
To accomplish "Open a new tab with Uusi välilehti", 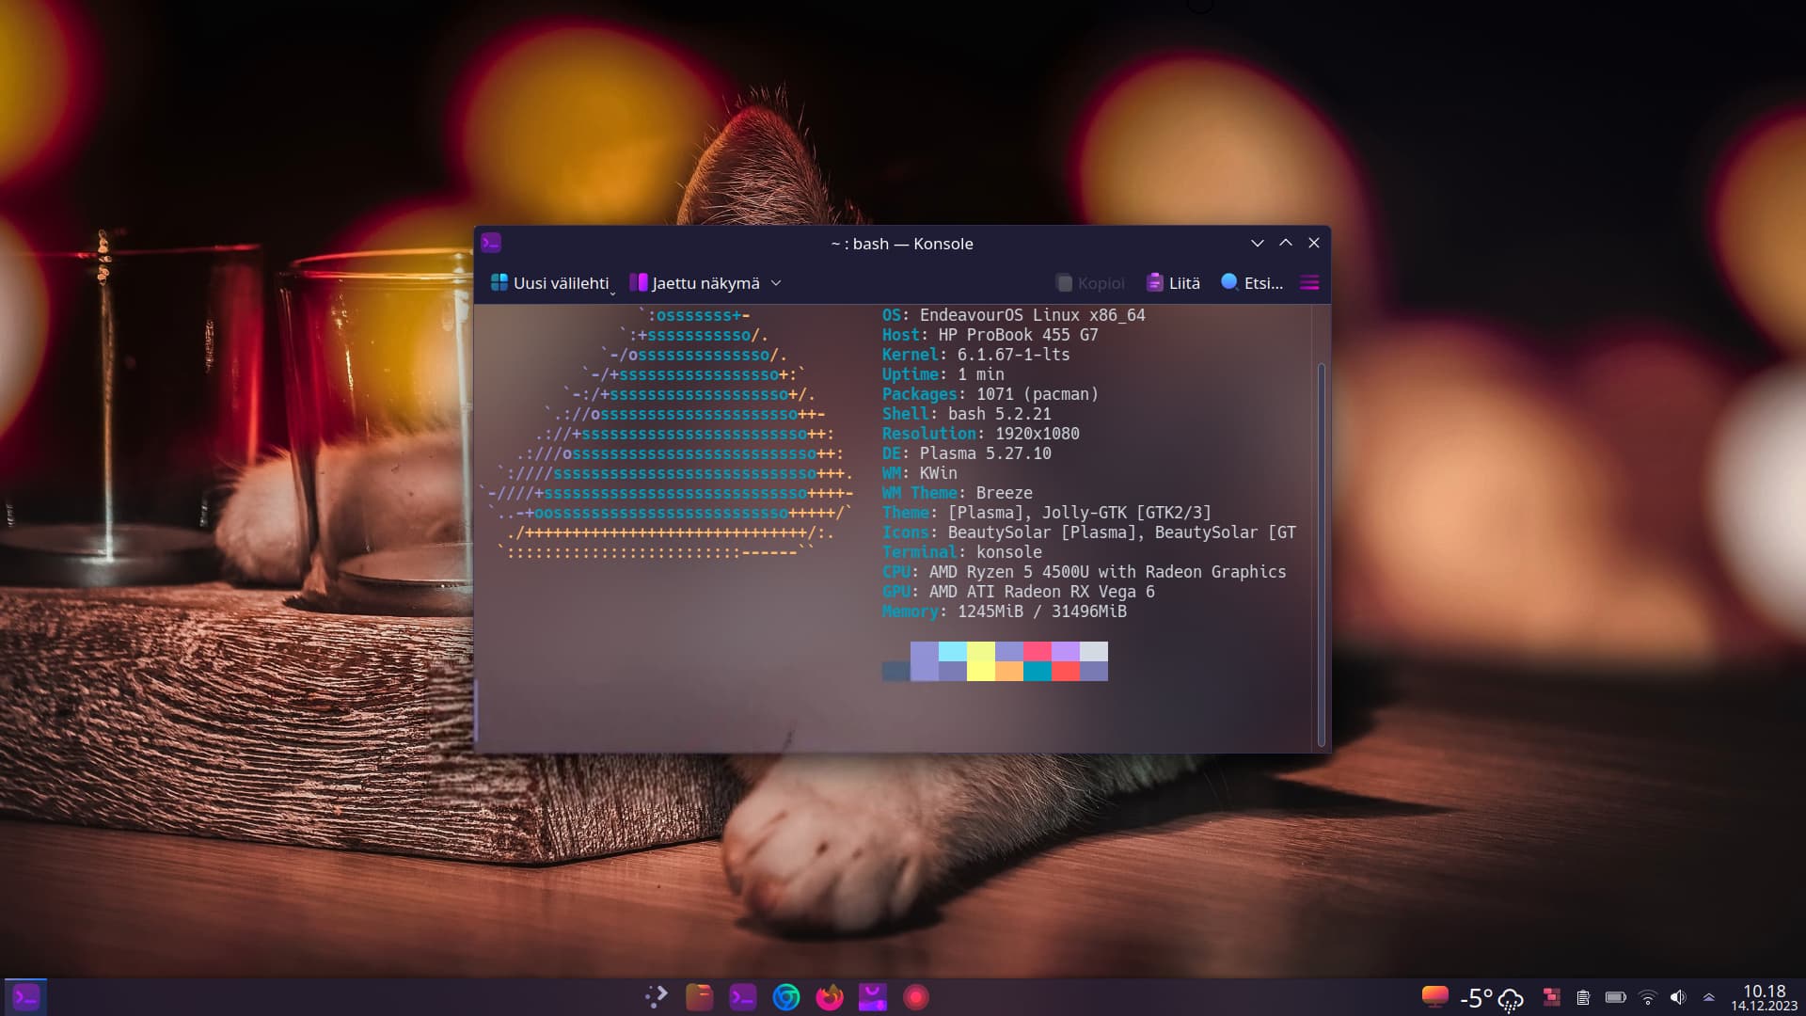I will tap(550, 283).
